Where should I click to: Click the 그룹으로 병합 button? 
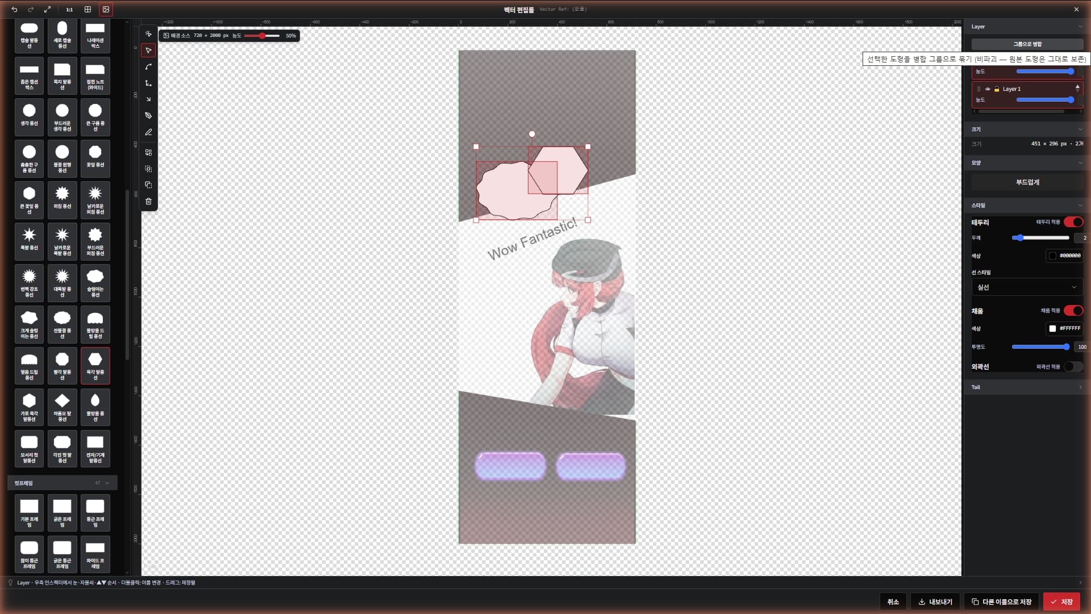pos(1027,44)
